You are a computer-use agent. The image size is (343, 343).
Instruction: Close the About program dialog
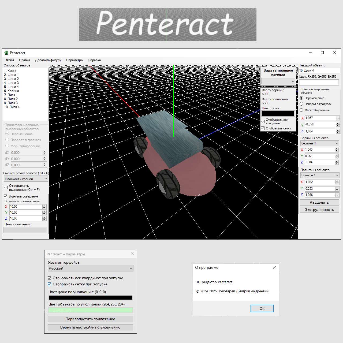point(274,267)
